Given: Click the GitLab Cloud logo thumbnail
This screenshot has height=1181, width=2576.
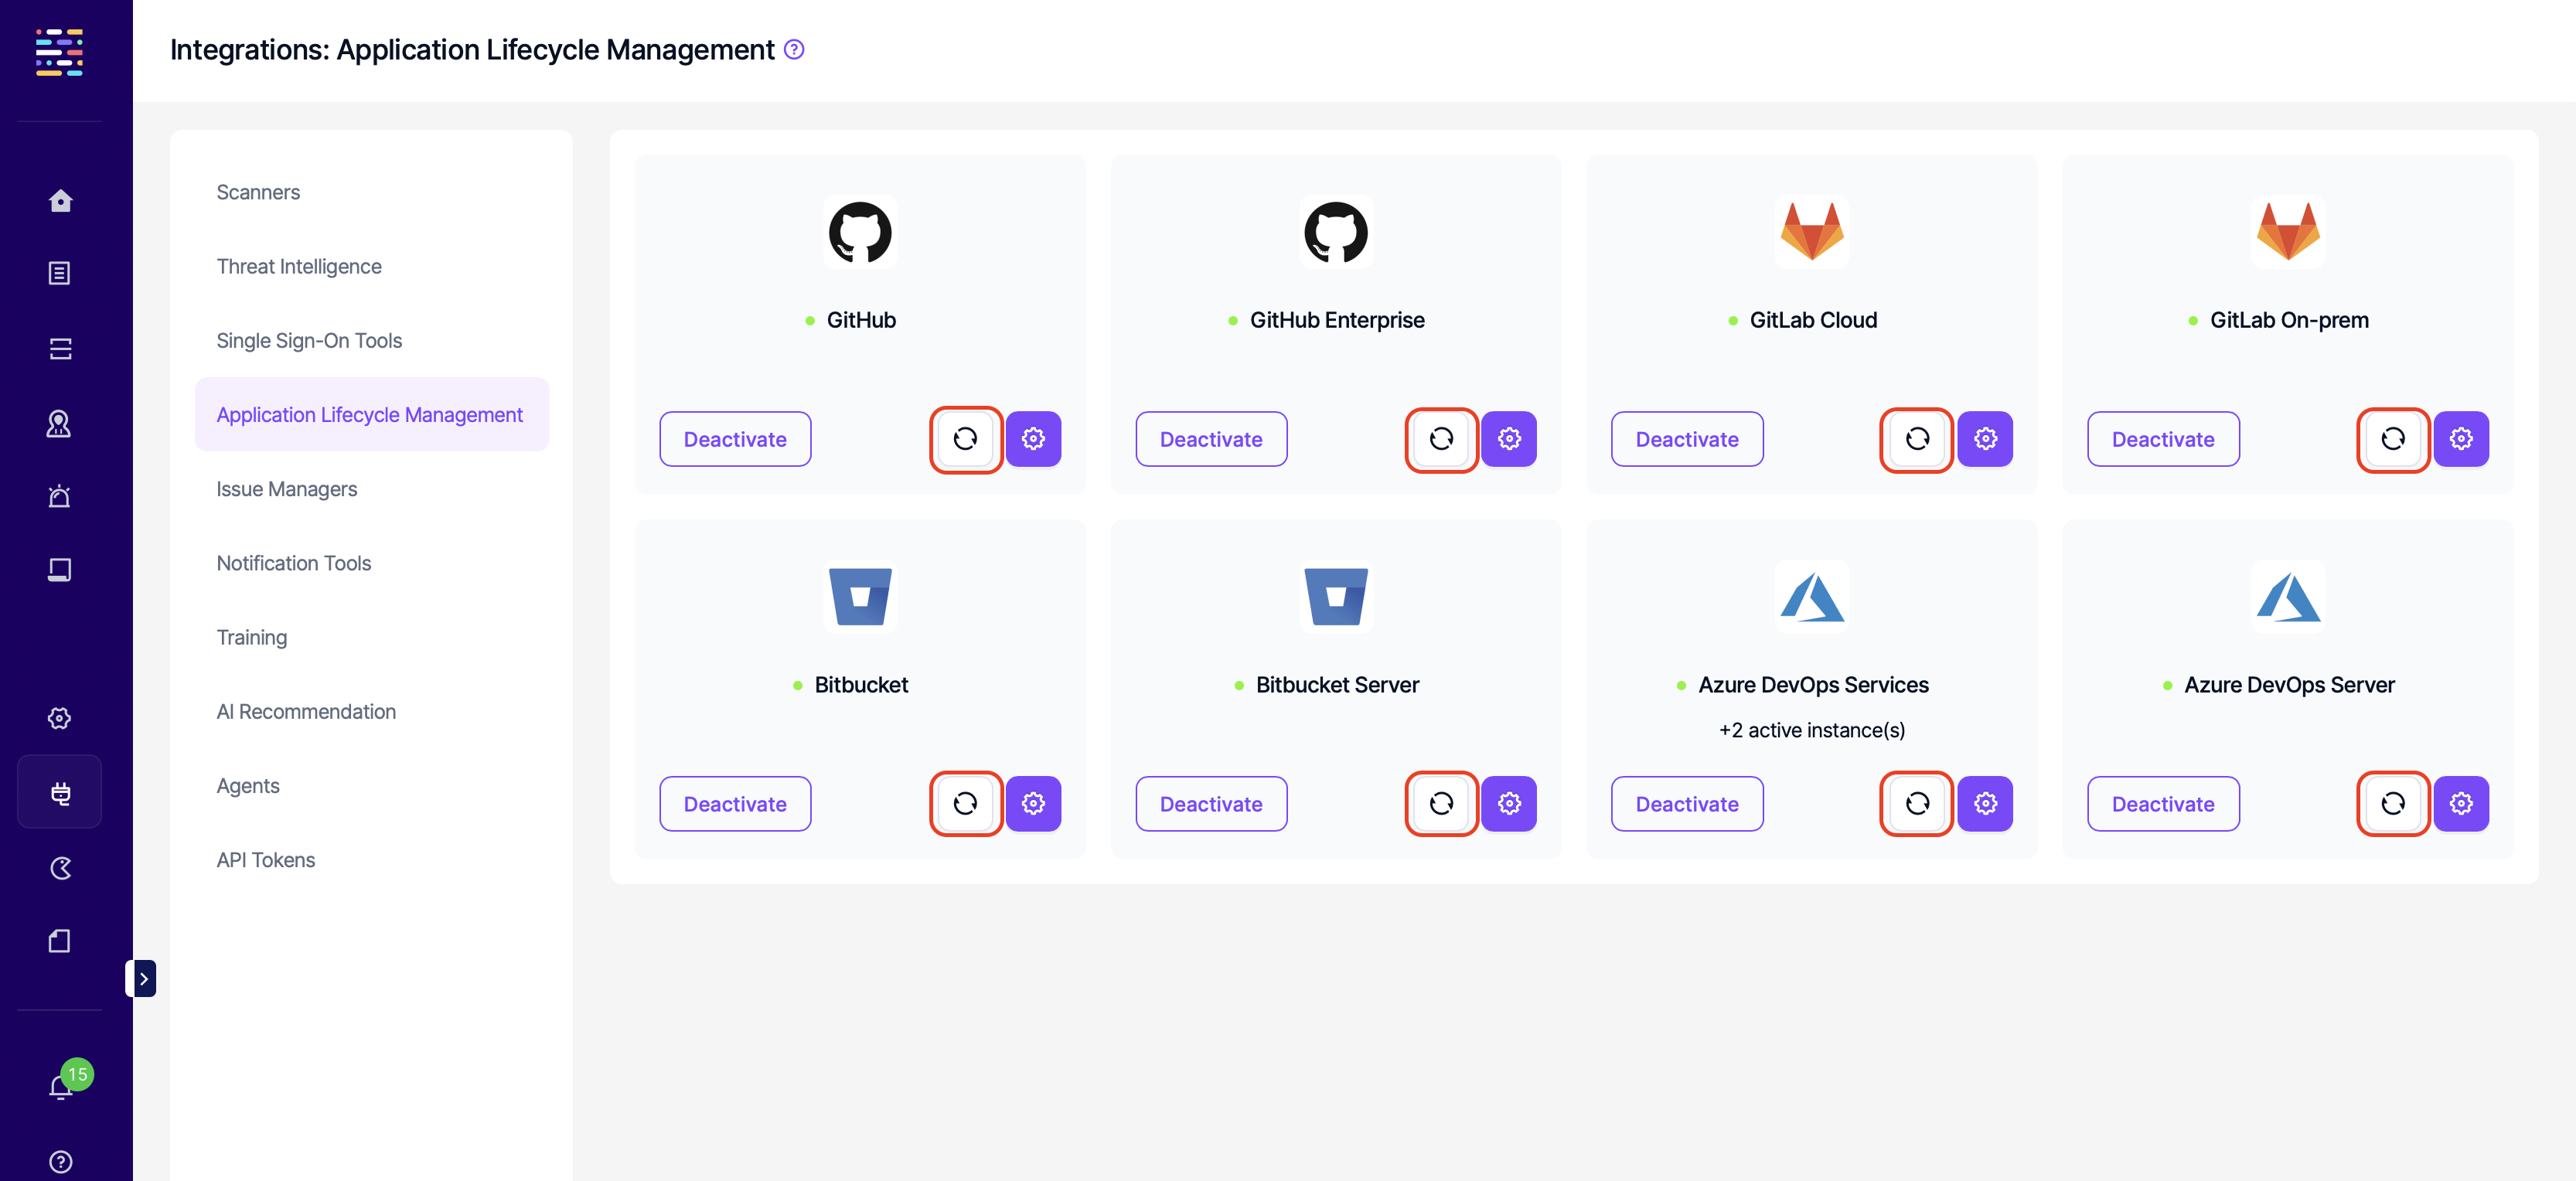Looking at the screenshot, I should (x=1811, y=232).
